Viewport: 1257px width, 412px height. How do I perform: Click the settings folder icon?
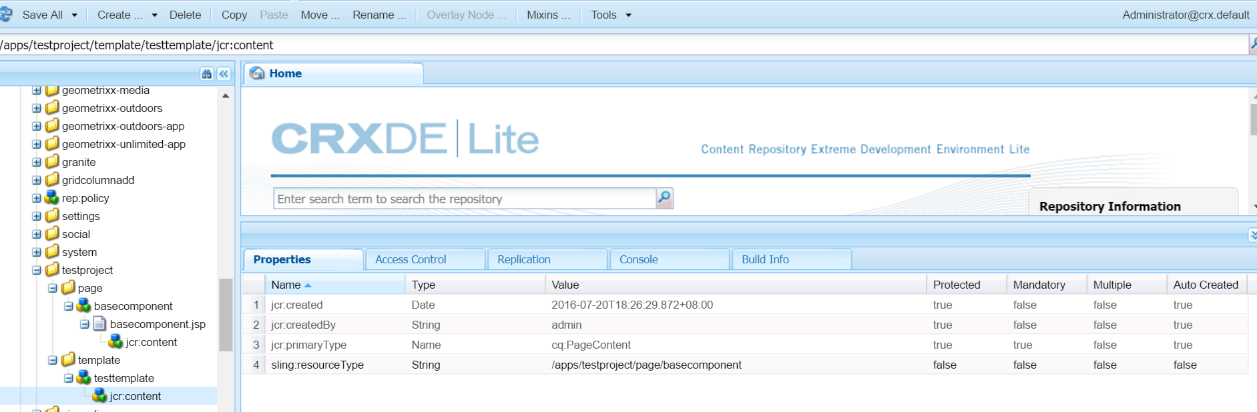coord(52,215)
